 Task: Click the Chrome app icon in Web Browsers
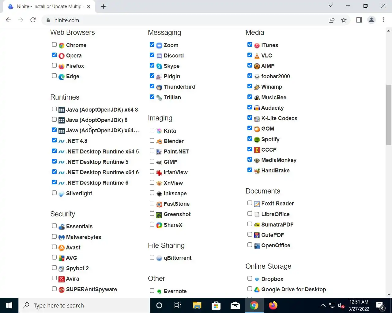pos(62,45)
